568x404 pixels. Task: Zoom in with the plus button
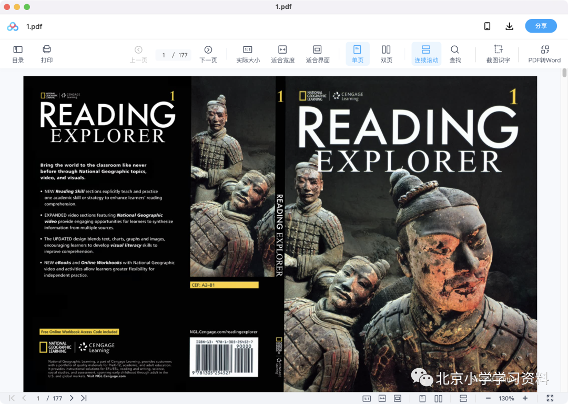point(525,399)
